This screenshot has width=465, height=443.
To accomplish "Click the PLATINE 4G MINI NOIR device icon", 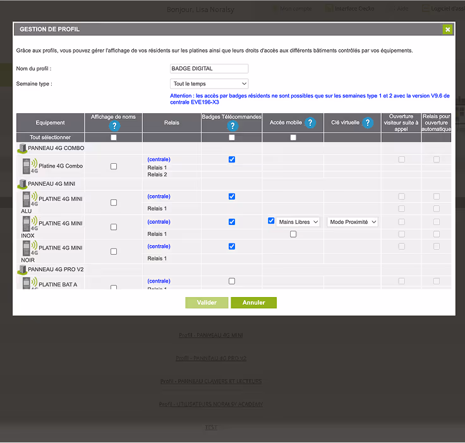I will [30, 248].
